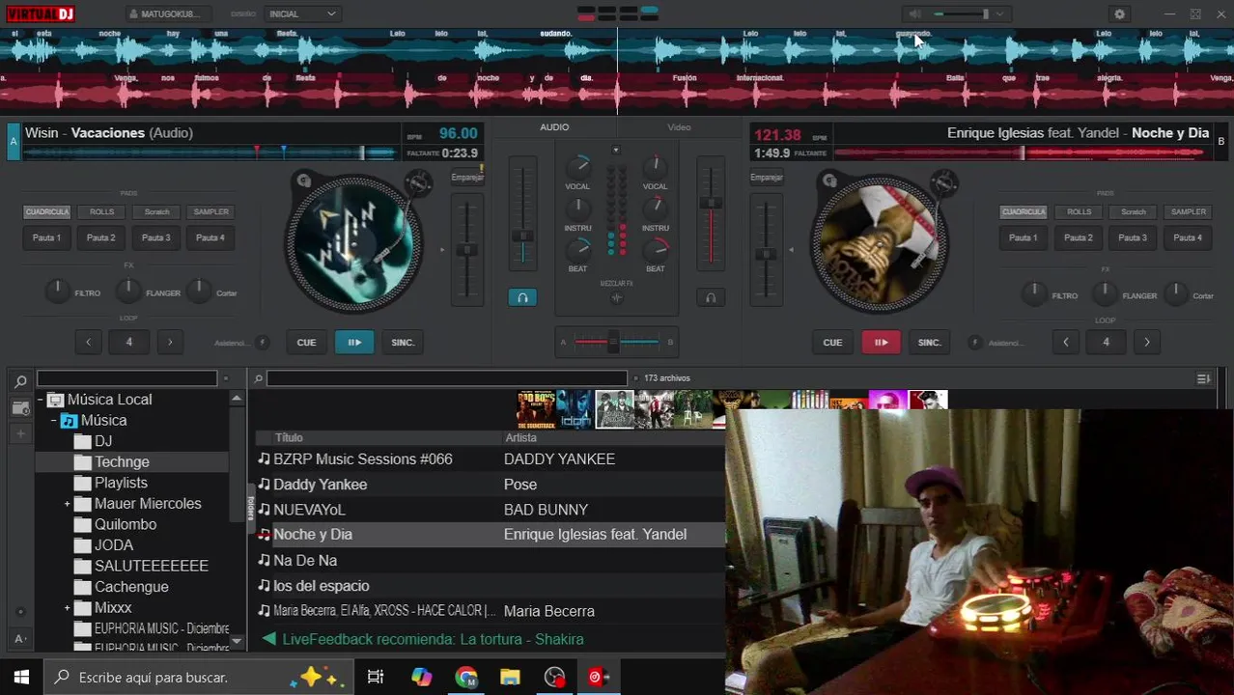Open the settings gear icon
The height and width of the screenshot is (695, 1234).
pyautogui.click(x=1119, y=14)
